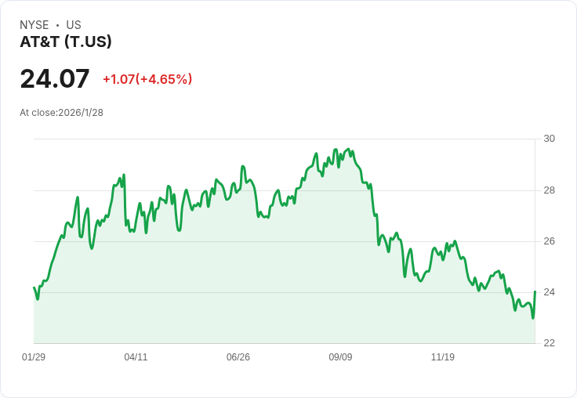Select the 06/26 date on the x-axis
The width and height of the screenshot is (577, 398).
(x=238, y=357)
